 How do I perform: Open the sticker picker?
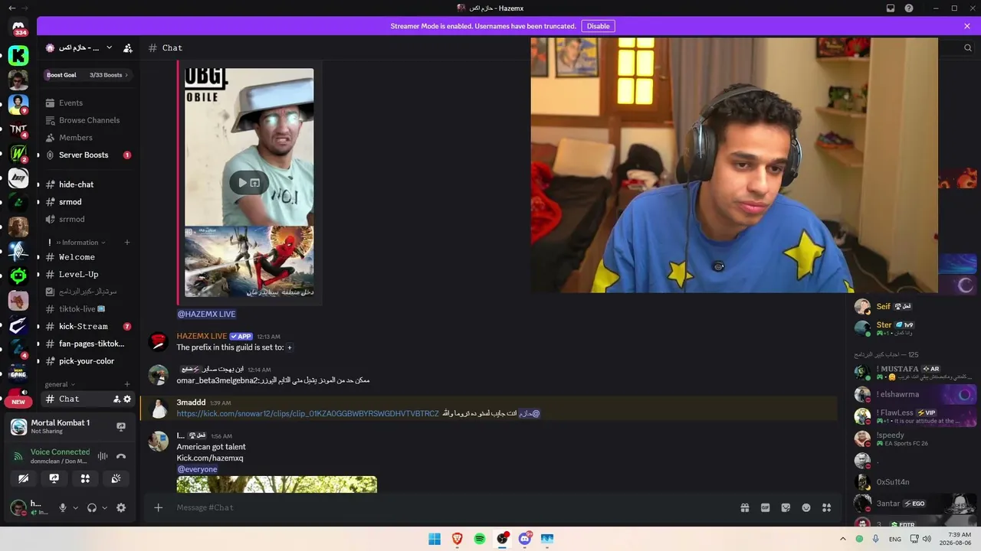coord(786,507)
